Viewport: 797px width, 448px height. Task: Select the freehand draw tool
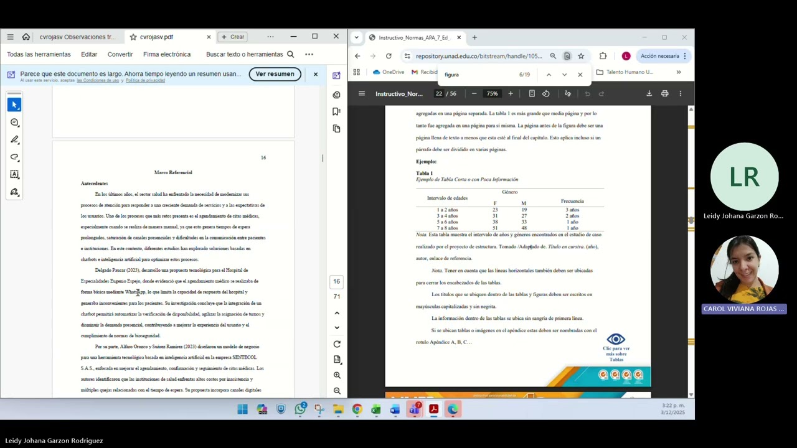tap(14, 157)
